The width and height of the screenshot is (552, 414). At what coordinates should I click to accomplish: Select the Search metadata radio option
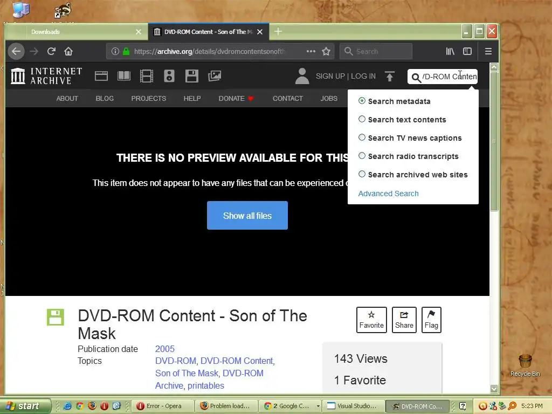coord(362,101)
